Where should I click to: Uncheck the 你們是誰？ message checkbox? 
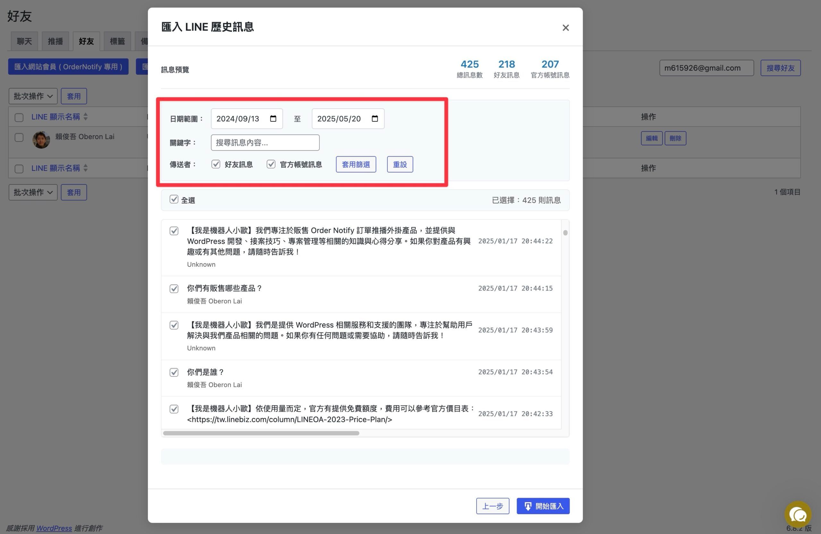pyautogui.click(x=174, y=372)
